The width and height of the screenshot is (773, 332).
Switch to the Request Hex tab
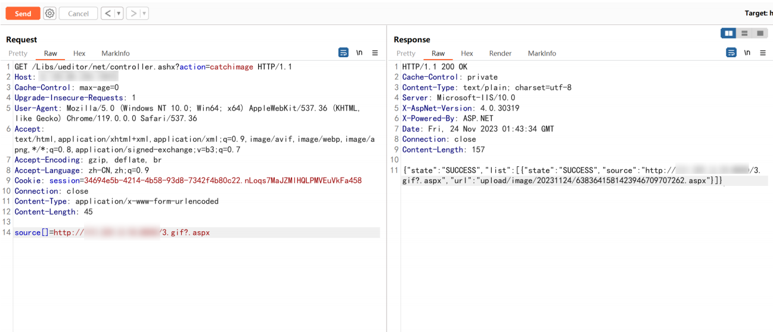[79, 54]
